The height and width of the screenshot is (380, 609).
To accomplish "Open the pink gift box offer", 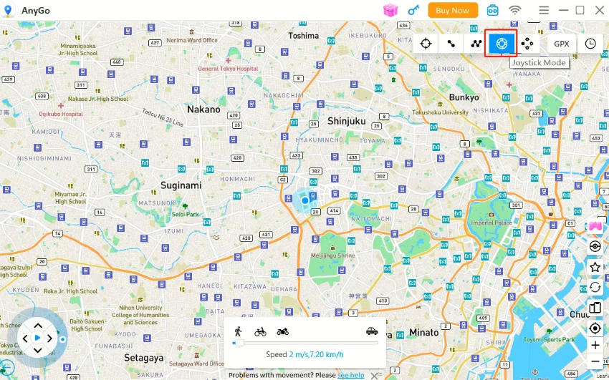I will pyautogui.click(x=390, y=10).
